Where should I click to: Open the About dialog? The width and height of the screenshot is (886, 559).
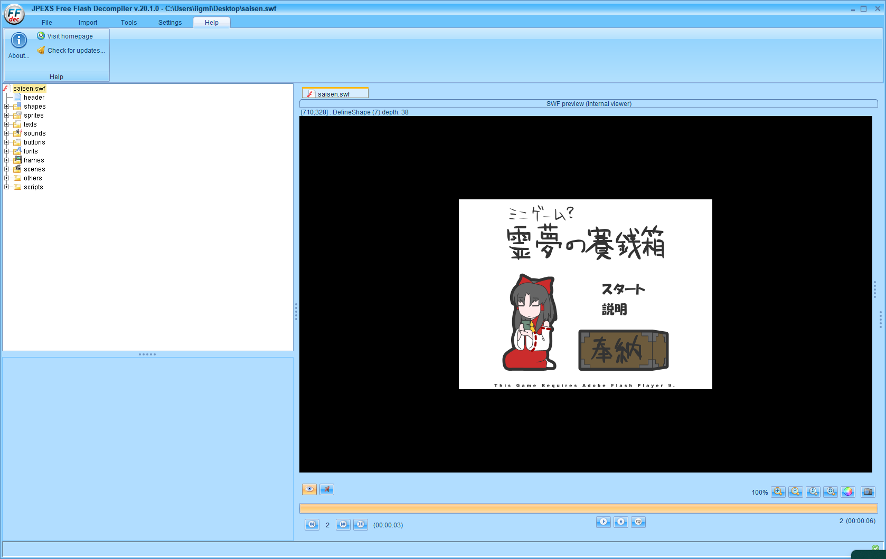[18, 46]
